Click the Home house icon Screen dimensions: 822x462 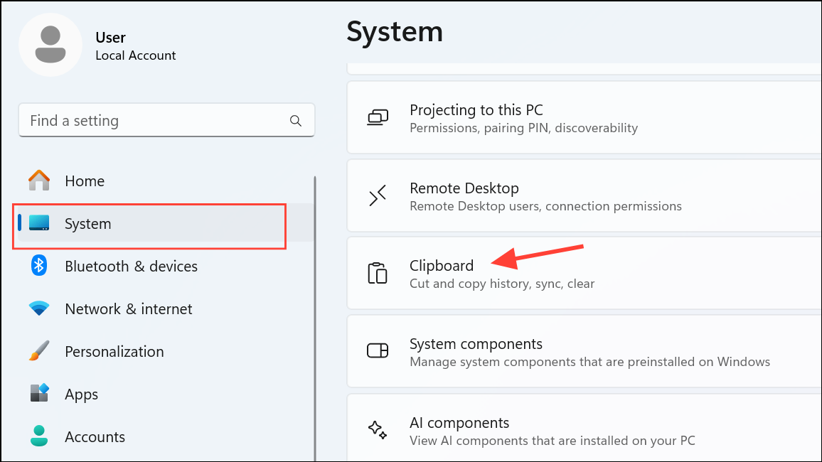[x=39, y=181]
